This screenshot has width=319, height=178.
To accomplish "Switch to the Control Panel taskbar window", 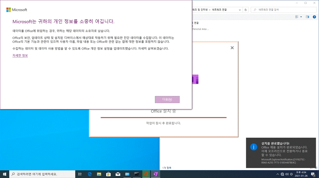I will click(127, 174).
